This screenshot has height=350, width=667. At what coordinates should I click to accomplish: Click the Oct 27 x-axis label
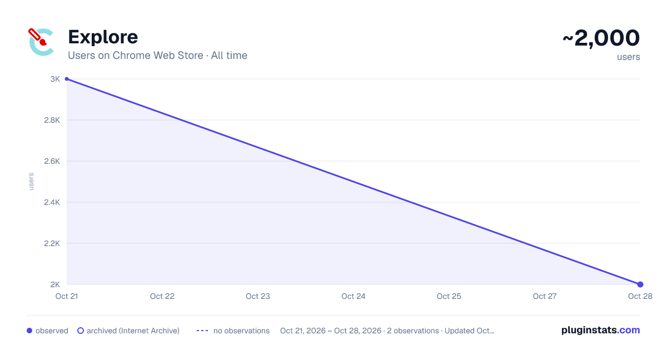point(545,296)
